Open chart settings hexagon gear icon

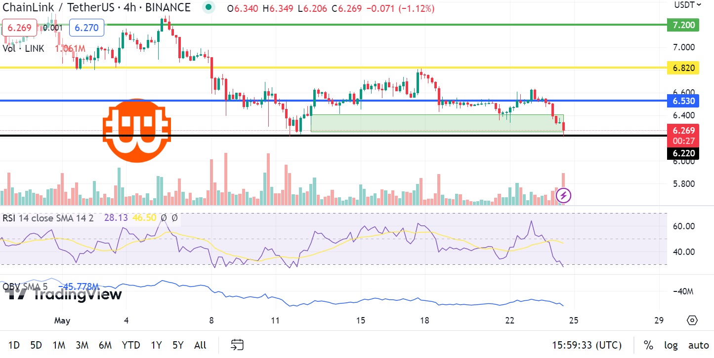[x=692, y=320]
